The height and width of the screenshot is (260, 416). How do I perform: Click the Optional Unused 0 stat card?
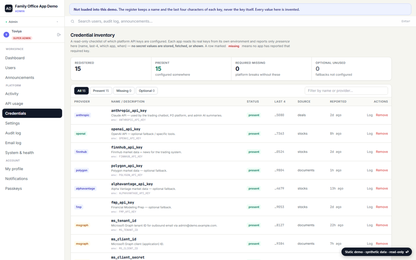tap(351, 69)
